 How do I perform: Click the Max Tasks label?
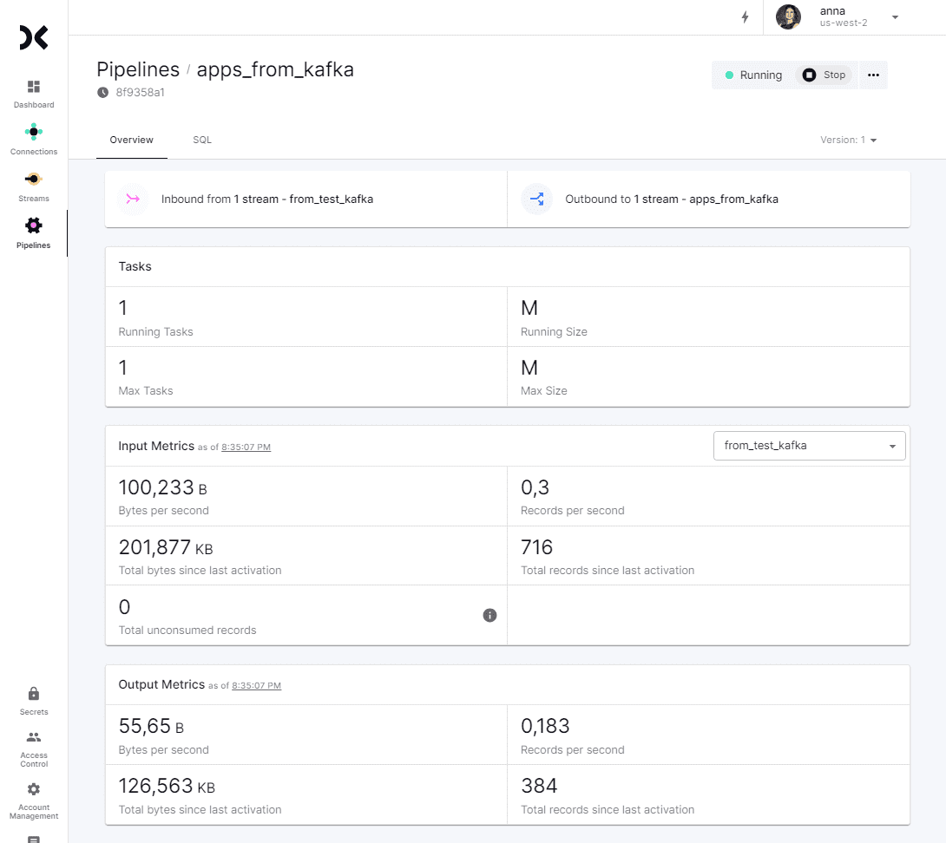[146, 391]
